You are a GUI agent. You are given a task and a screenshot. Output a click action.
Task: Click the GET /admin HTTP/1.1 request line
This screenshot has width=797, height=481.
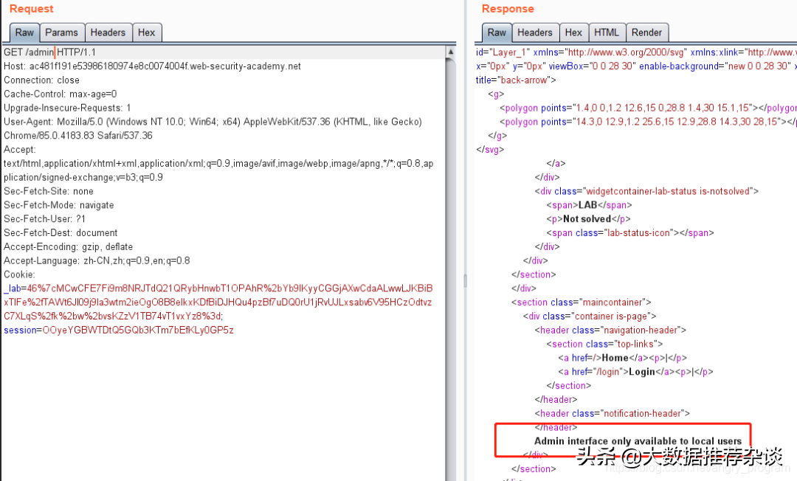click(x=50, y=52)
